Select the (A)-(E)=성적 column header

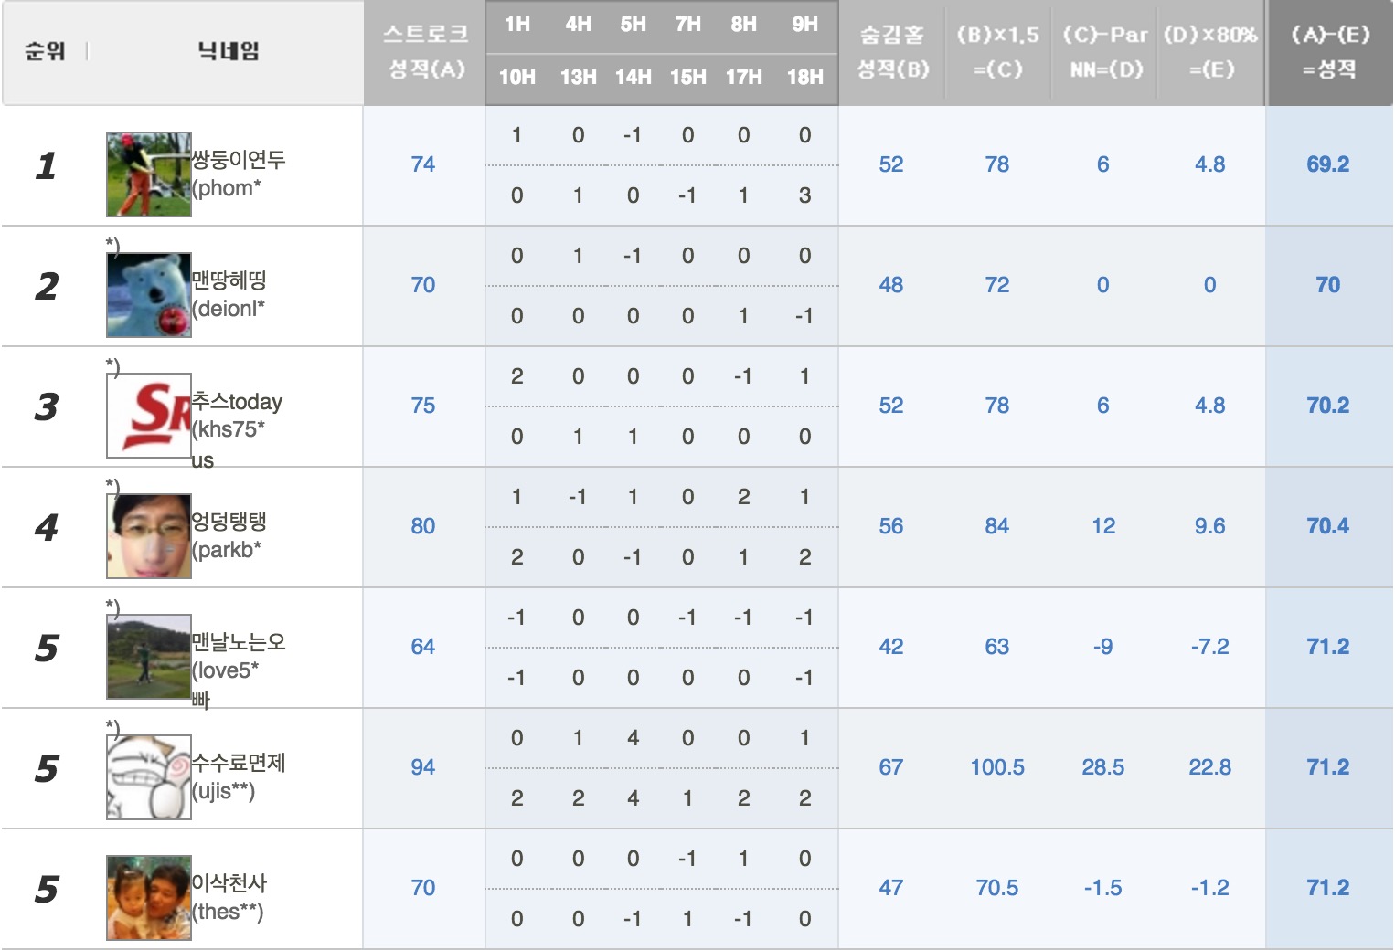(1329, 52)
